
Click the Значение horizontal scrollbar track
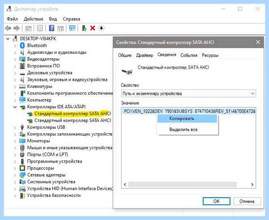tap(182, 185)
